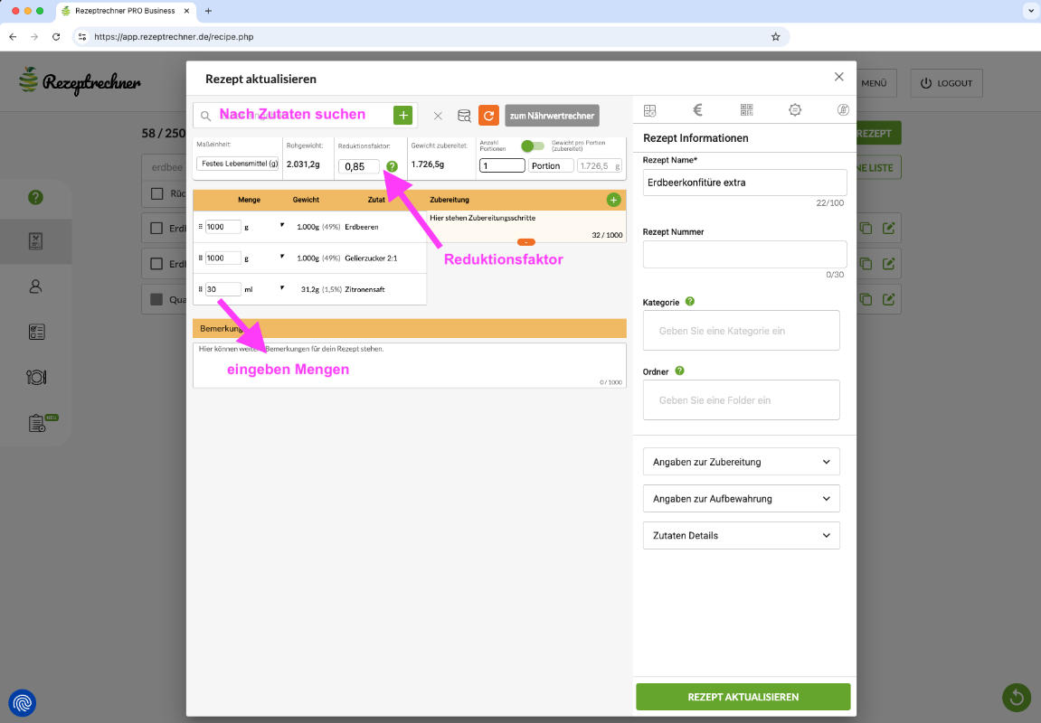Open the Kategorie help icon

690,301
